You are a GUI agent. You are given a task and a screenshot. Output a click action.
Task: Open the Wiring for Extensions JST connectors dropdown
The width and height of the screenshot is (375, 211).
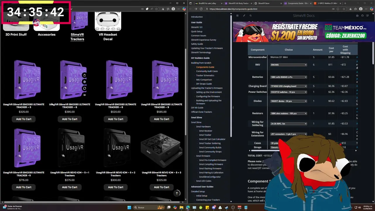tap(289, 134)
